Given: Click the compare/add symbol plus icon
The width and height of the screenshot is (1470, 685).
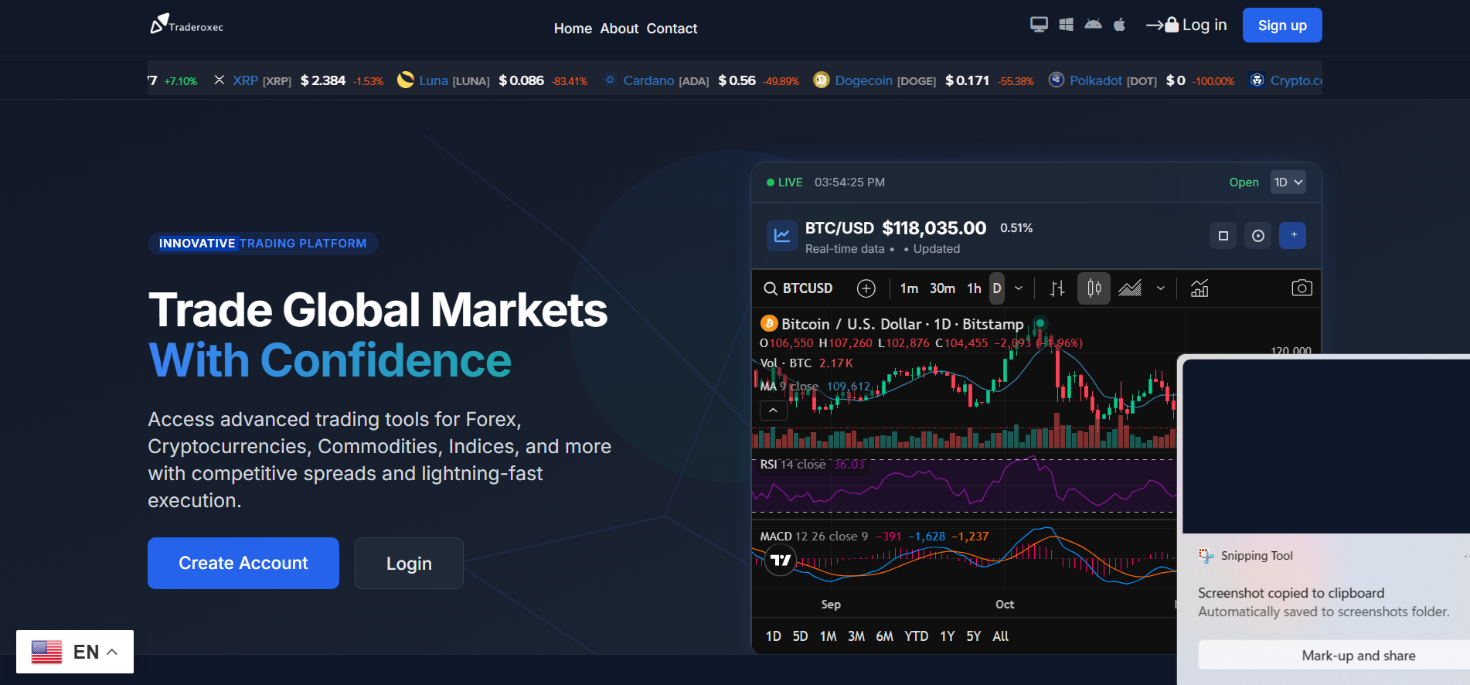Looking at the screenshot, I should [x=866, y=288].
